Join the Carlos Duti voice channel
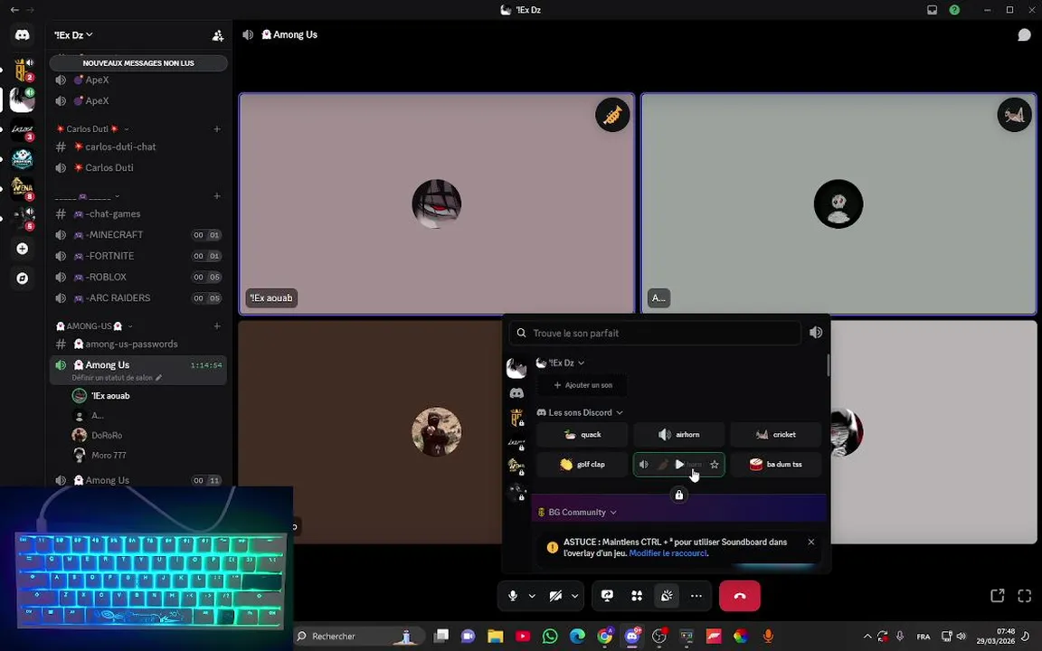The image size is (1042, 651). 138,167
